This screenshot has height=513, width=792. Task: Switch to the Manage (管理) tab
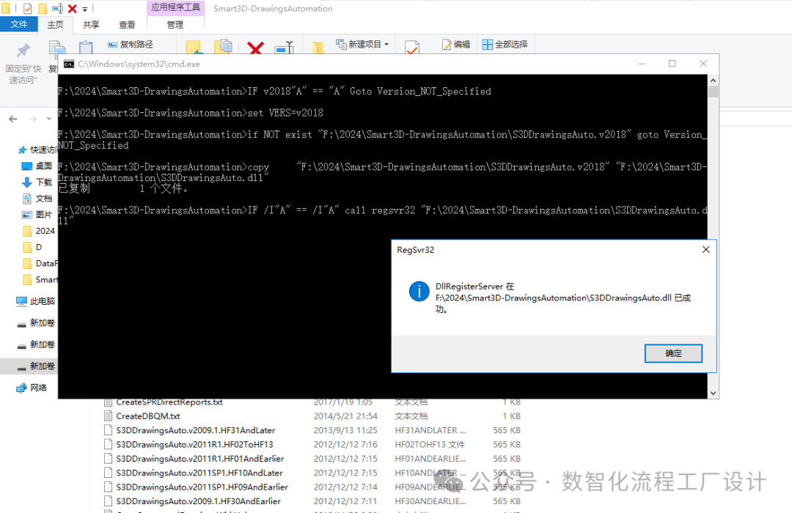[175, 25]
